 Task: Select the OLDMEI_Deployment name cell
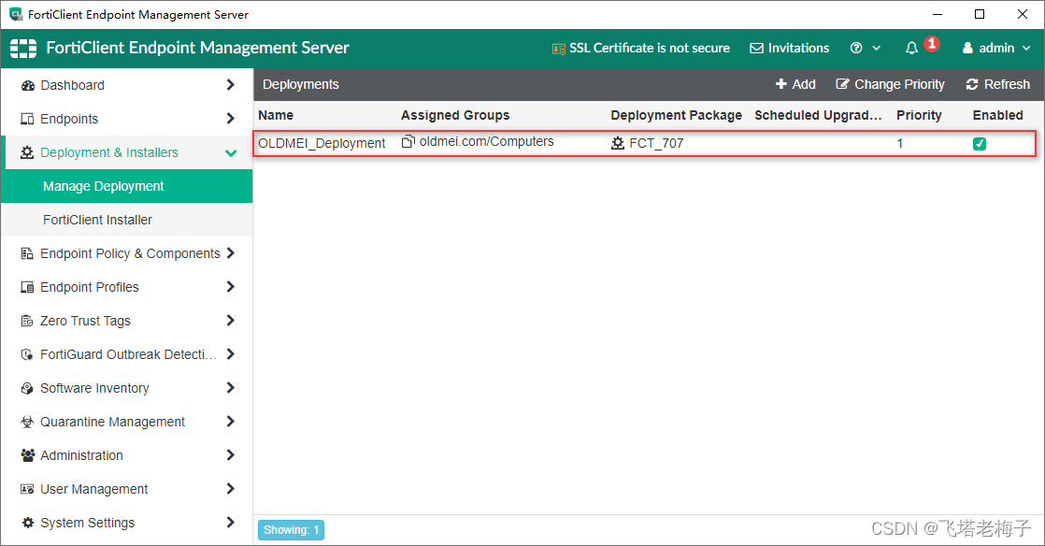(322, 143)
